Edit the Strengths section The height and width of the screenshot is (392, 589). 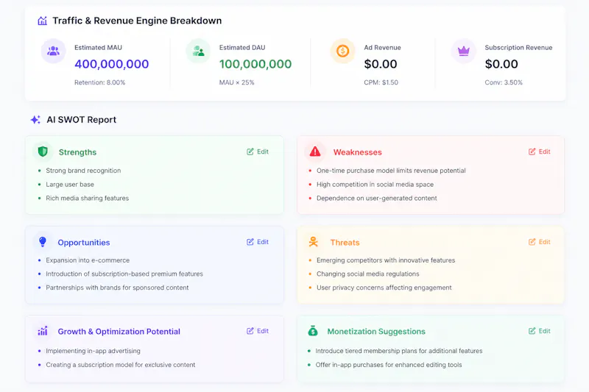point(258,152)
